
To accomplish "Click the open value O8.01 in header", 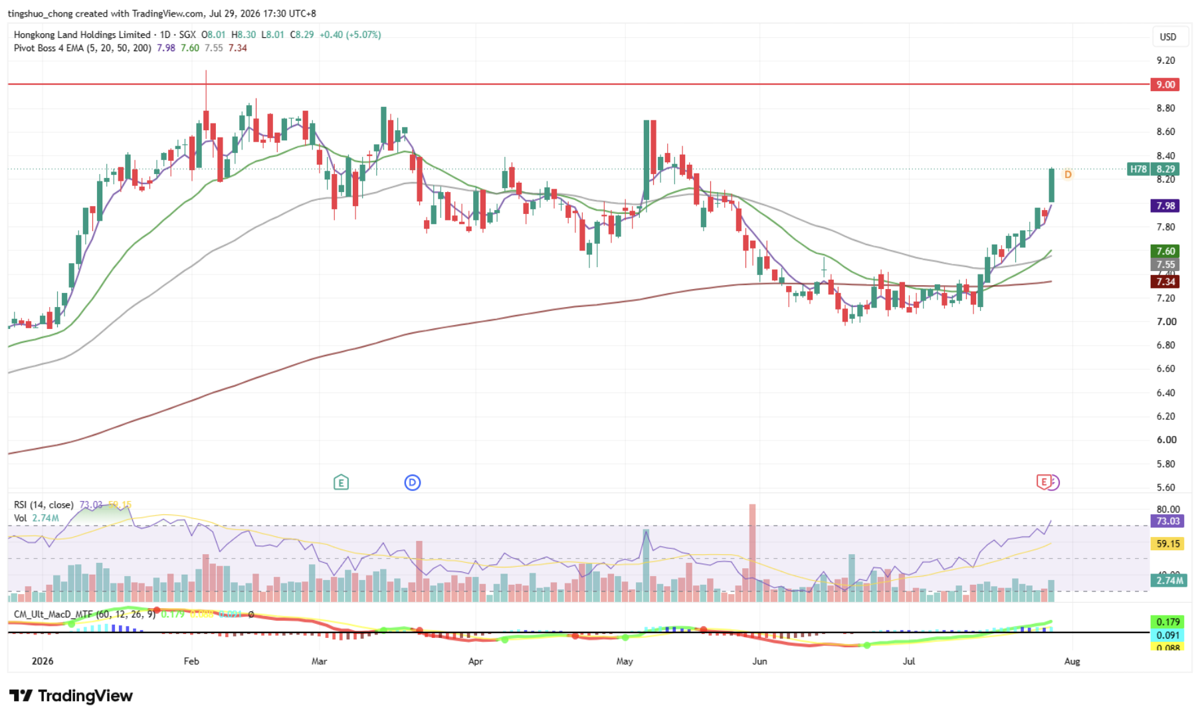I will [213, 35].
